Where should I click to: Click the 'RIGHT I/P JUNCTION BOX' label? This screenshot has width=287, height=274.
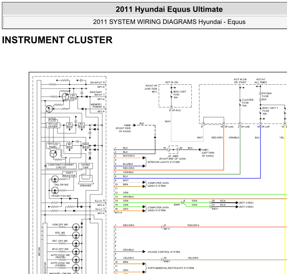click(151, 89)
